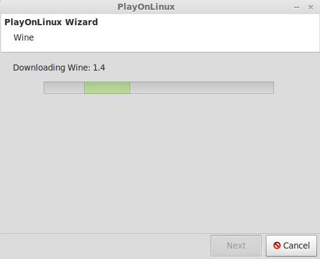The width and height of the screenshot is (320, 259).
Task: Click empty title bar area left of title
Action: tap(57, 7)
